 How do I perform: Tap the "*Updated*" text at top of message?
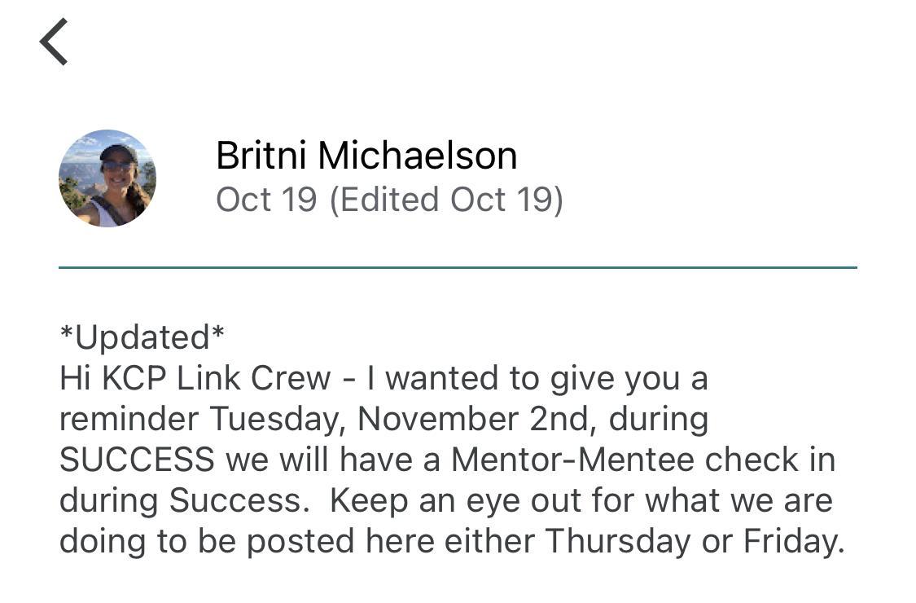pyautogui.click(x=142, y=337)
